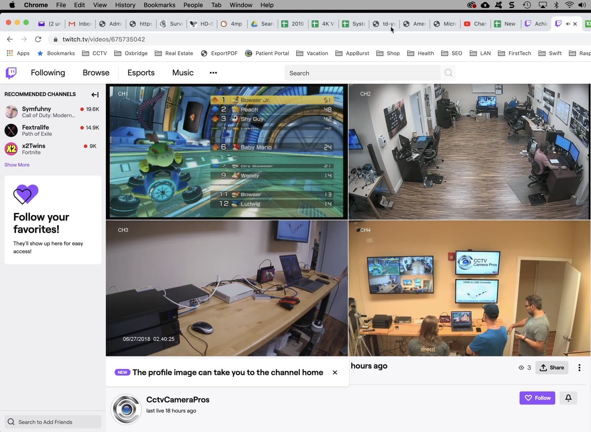The height and width of the screenshot is (432, 591).
Task: Open the Real Estate bookmarks folder
Action: pos(174,53)
